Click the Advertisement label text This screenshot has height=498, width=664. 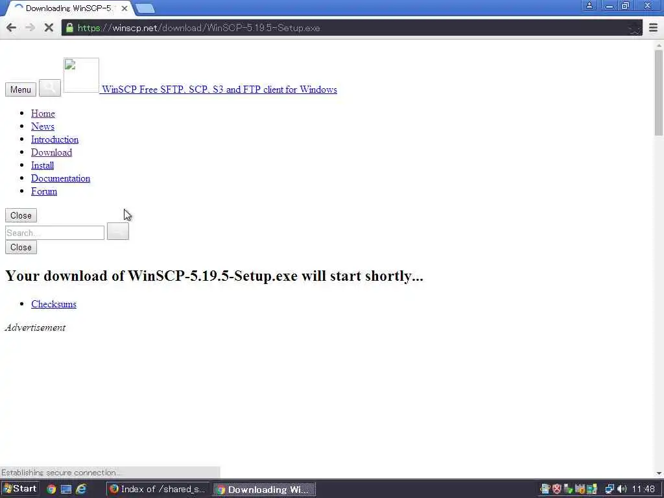(x=35, y=327)
